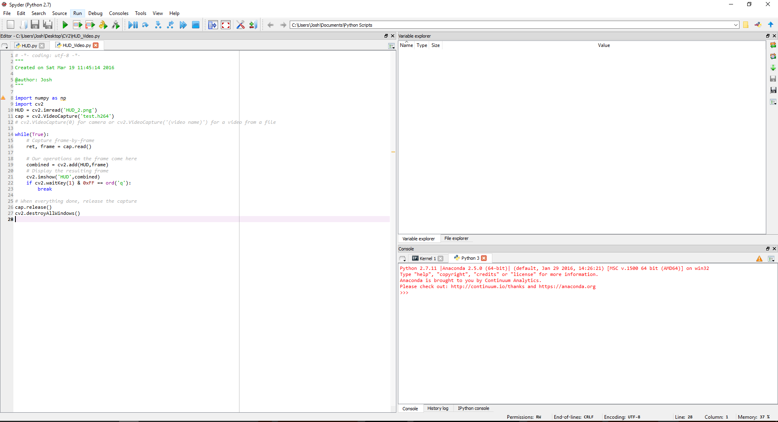Switch to the HUD.py editor tab
This screenshot has width=778, height=422.
click(29, 46)
